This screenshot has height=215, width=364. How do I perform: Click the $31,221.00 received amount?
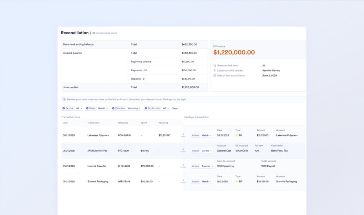point(164,135)
